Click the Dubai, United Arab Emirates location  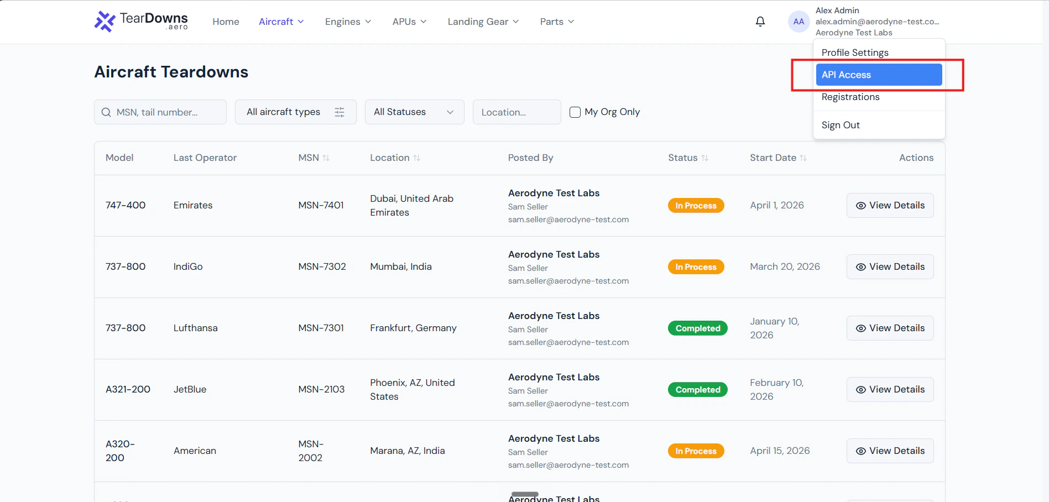[411, 205]
